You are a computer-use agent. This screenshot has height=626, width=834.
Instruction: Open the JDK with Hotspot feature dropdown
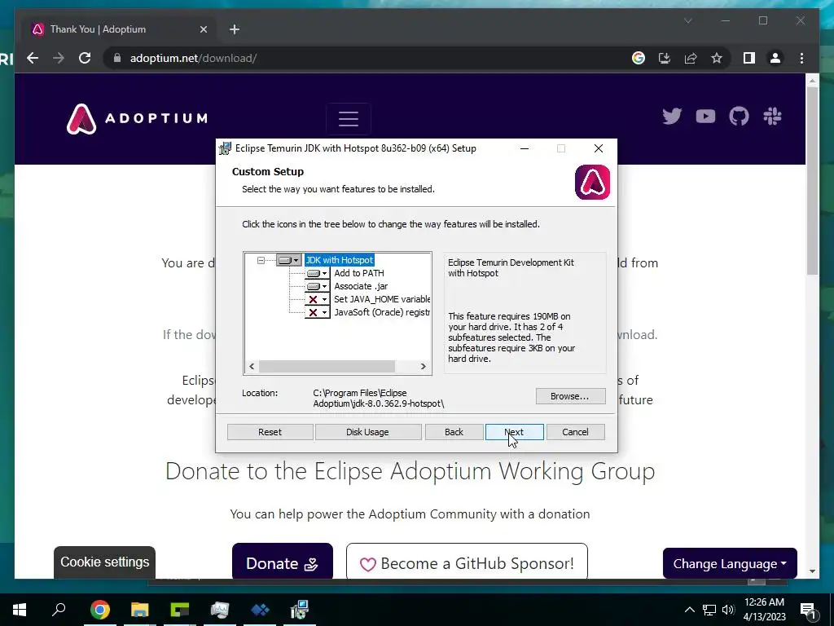tap(289, 260)
